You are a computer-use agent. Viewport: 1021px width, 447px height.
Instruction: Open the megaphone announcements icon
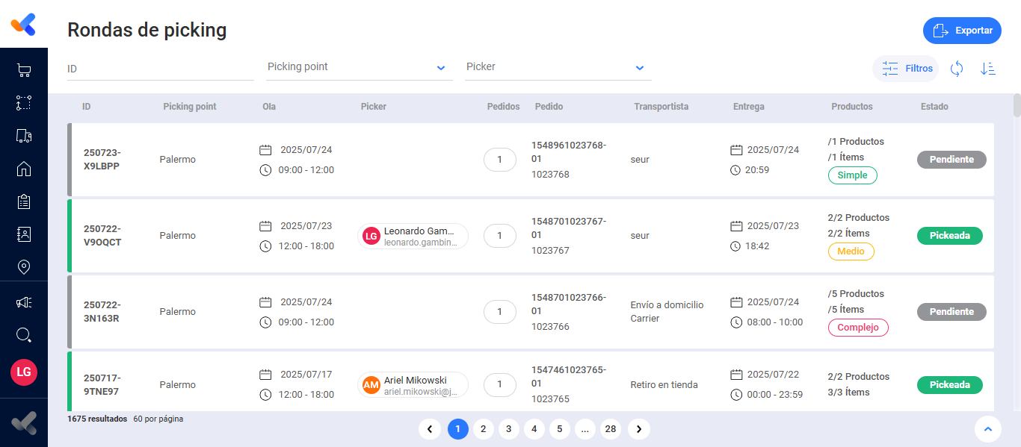(x=24, y=302)
